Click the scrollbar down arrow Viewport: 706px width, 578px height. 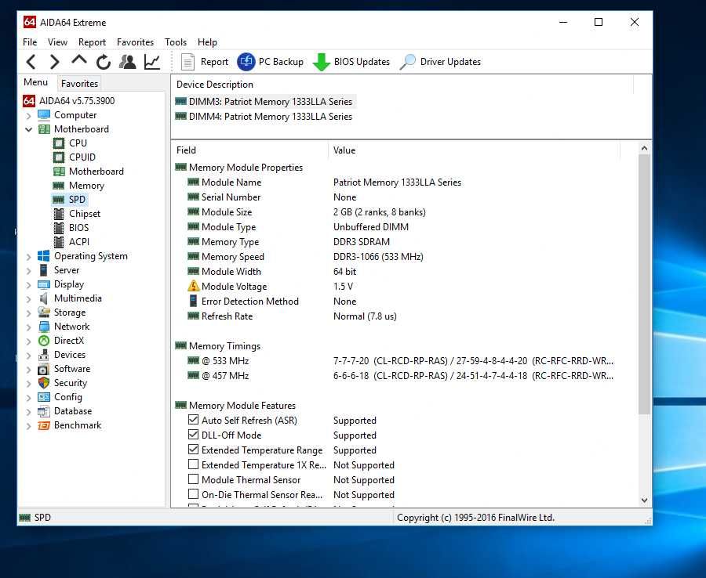(x=644, y=500)
